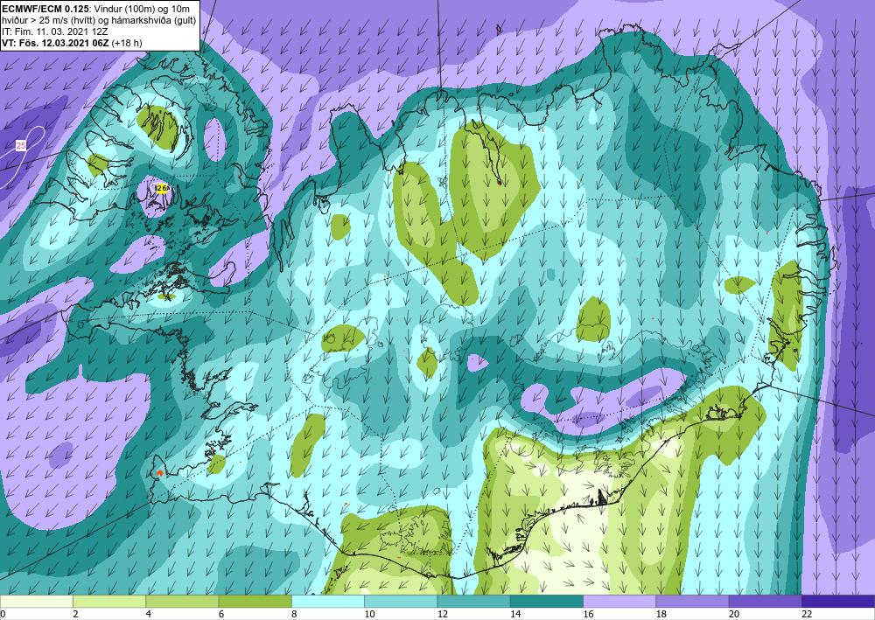875x620 pixels.
Task: Click the 10–12 m/s turquoise legend swatch
Action: 401,602
